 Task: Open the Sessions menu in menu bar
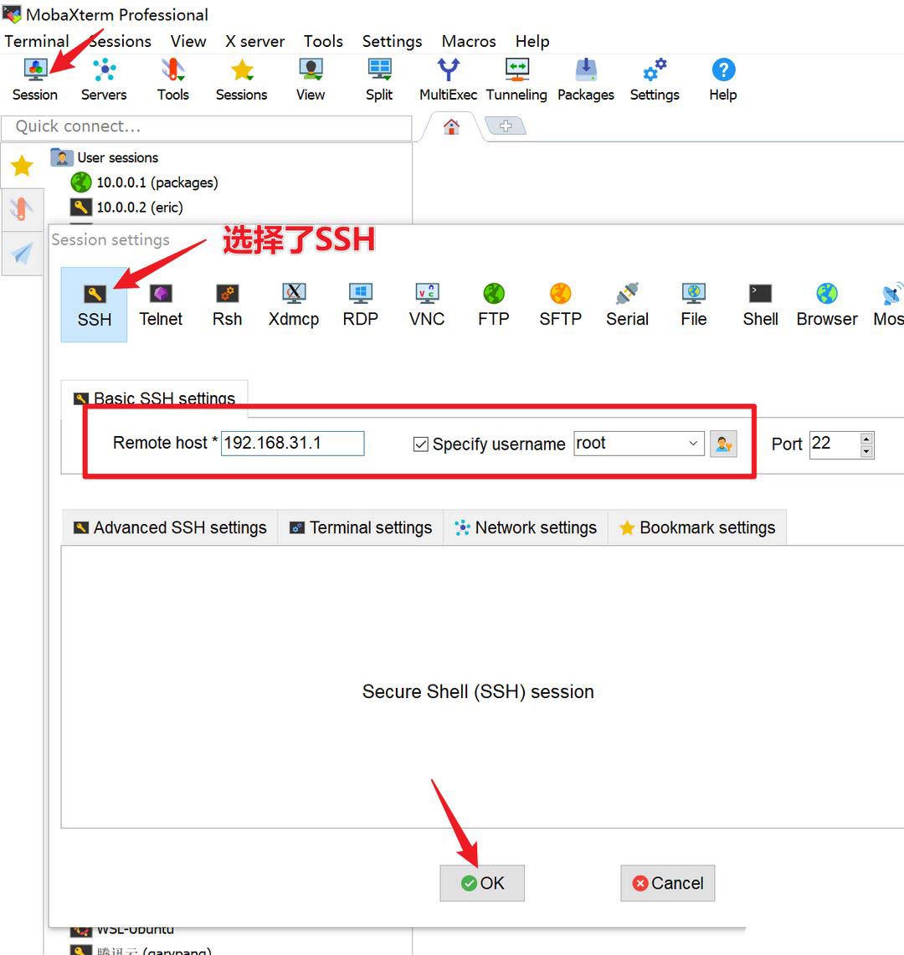coord(120,41)
